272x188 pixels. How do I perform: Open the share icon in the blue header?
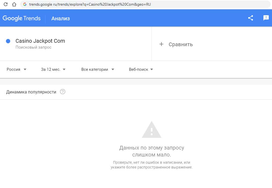click(251, 18)
